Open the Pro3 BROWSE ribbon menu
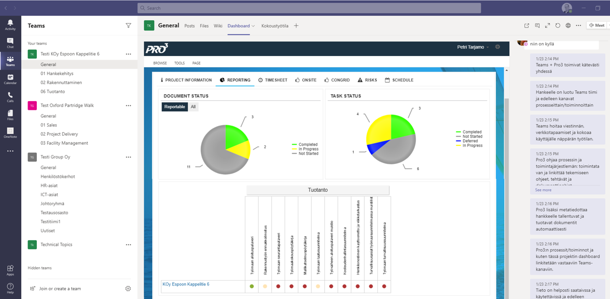The image size is (610, 299). (160, 63)
